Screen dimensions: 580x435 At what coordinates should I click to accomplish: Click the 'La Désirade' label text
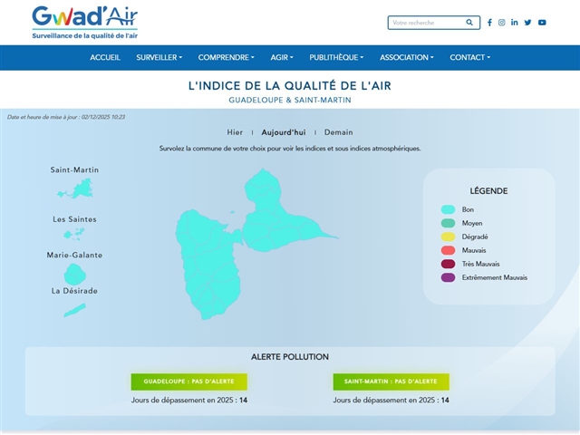(x=74, y=291)
